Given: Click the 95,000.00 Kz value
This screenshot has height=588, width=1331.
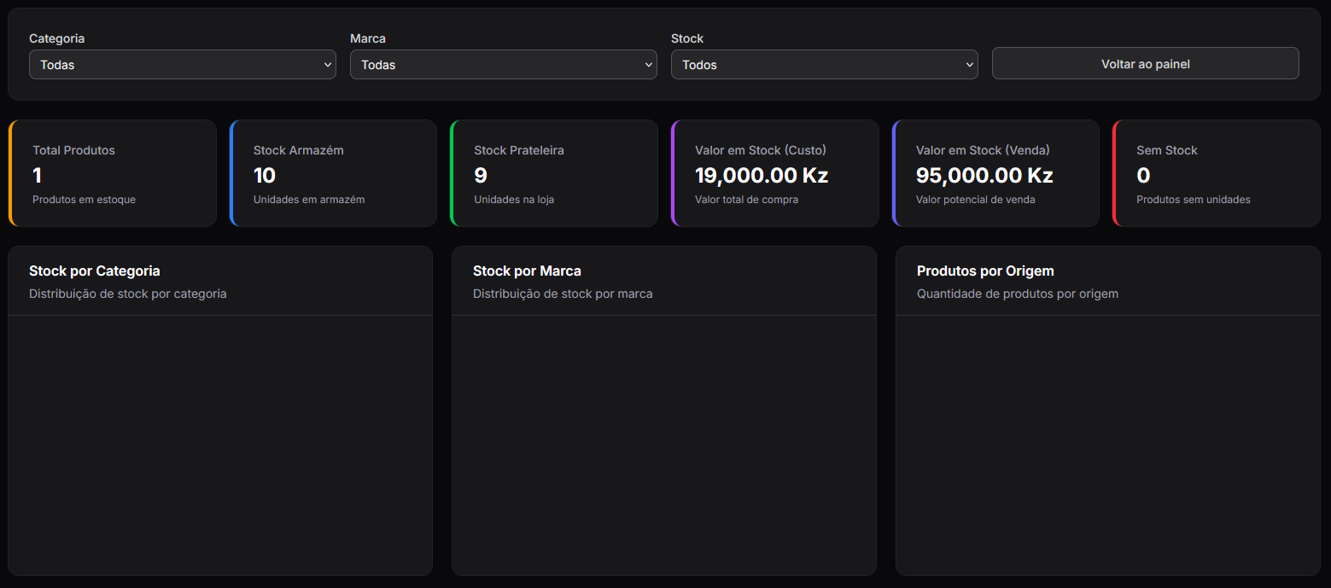Looking at the screenshot, I should coord(984,176).
